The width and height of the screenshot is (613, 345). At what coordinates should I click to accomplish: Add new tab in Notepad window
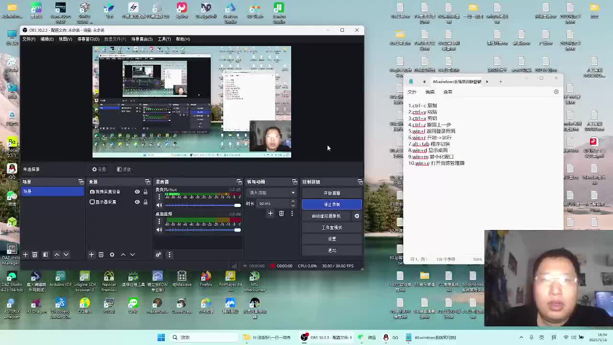500,81
